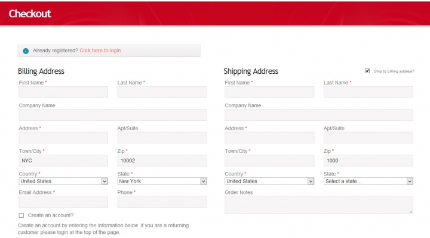430x238 pixels.
Task: Select shipping Company Name field
Action: (319, 115)
